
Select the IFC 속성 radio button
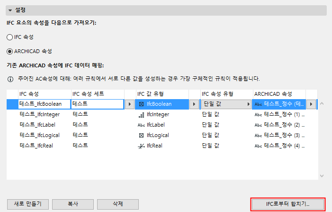click(10, 37)
